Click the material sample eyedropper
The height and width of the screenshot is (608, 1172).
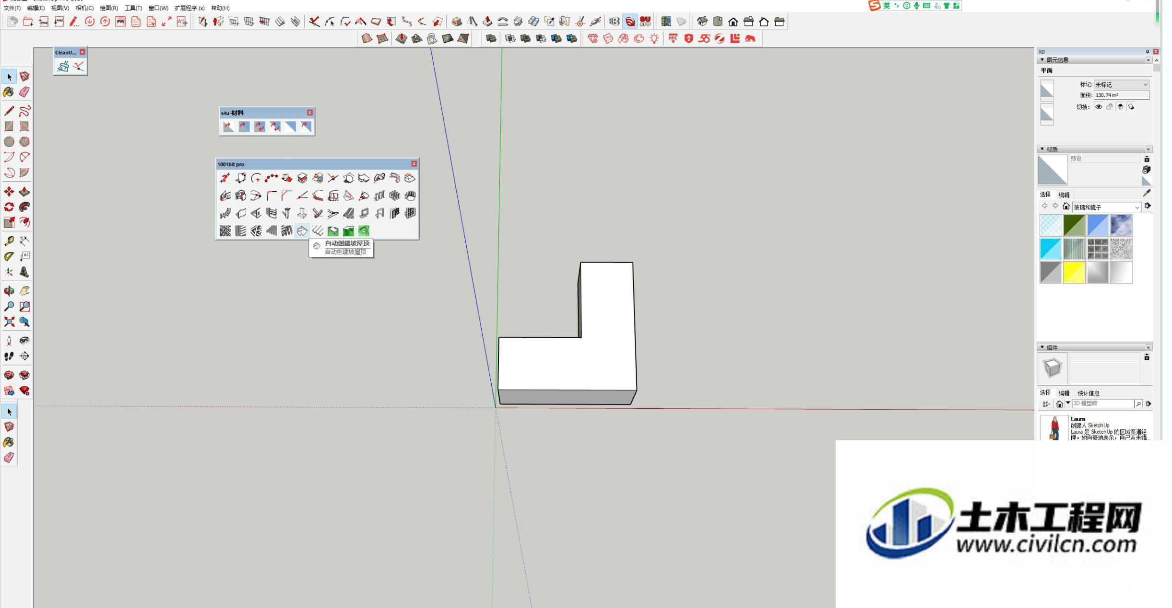pos(1147,193)
